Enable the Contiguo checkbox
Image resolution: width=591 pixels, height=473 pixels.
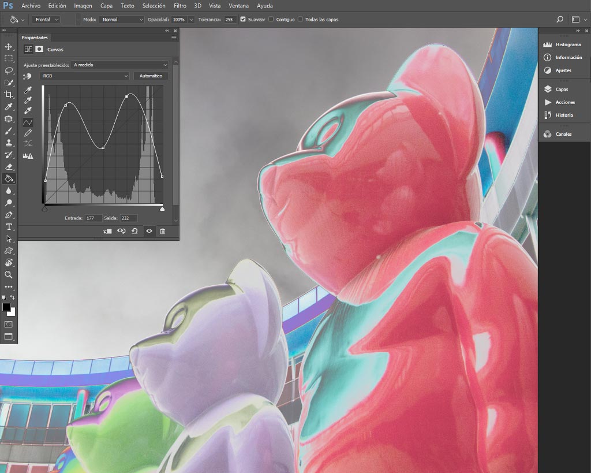[x=271, y=19]
